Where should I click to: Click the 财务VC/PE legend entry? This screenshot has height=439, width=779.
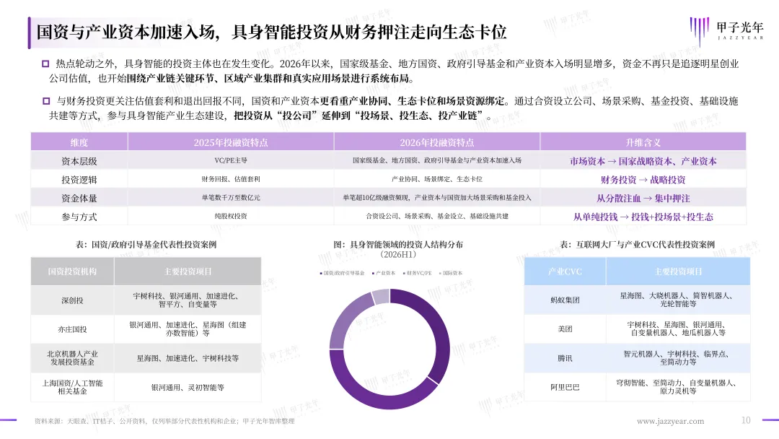[416, 273]
